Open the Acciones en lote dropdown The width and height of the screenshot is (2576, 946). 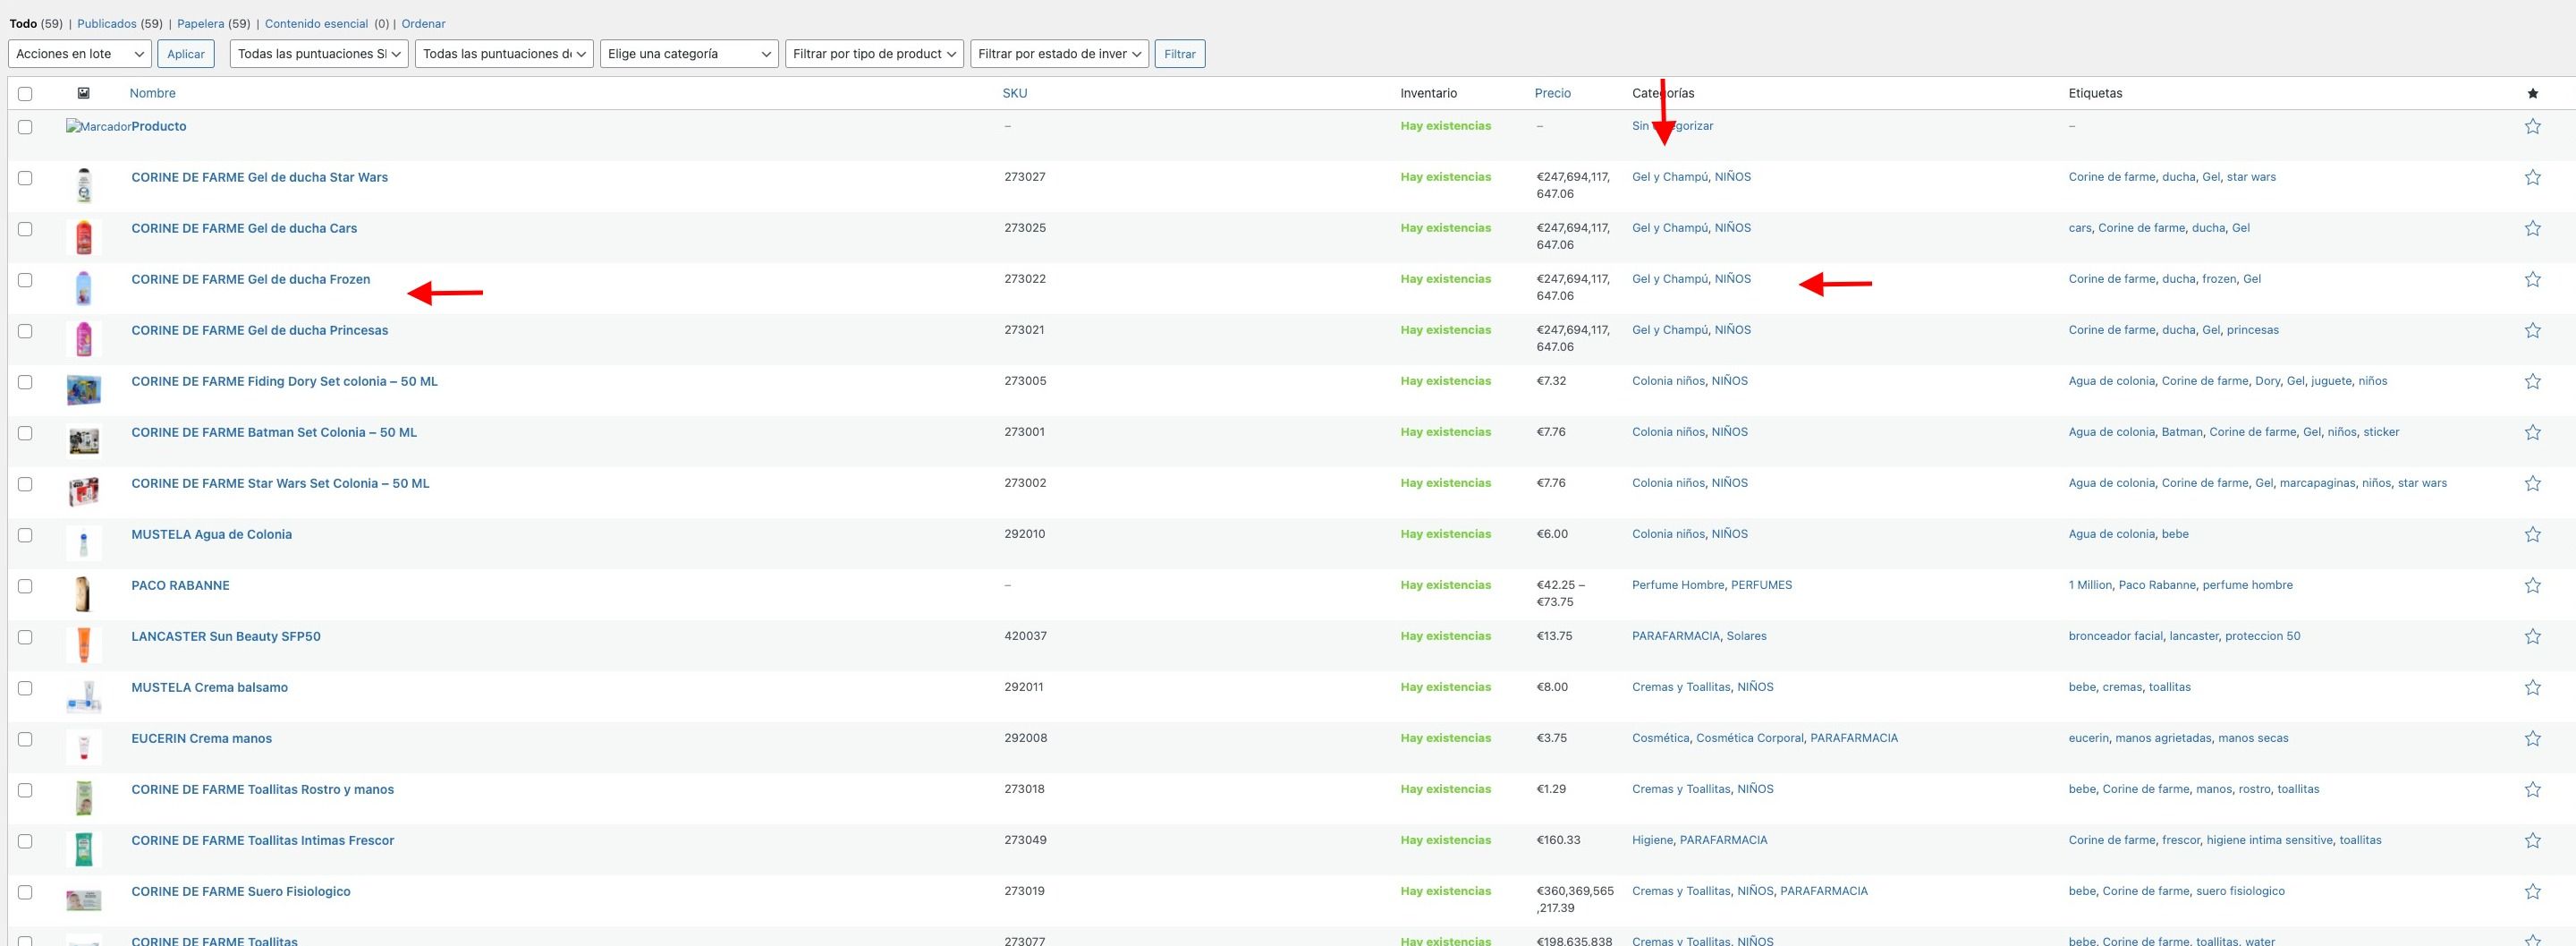click(x=80, y=54)
